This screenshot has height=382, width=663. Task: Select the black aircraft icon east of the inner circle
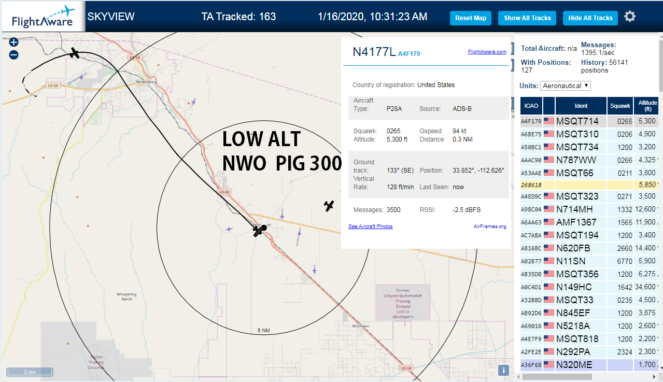click(329, 206)
